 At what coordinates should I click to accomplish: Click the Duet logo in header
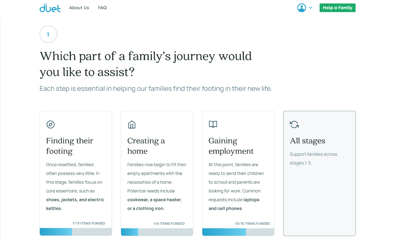[50, 8]
